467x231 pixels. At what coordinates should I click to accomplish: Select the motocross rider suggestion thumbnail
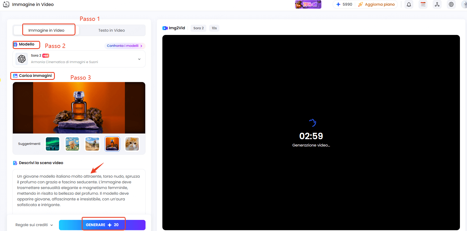click(x=92, y=144)
